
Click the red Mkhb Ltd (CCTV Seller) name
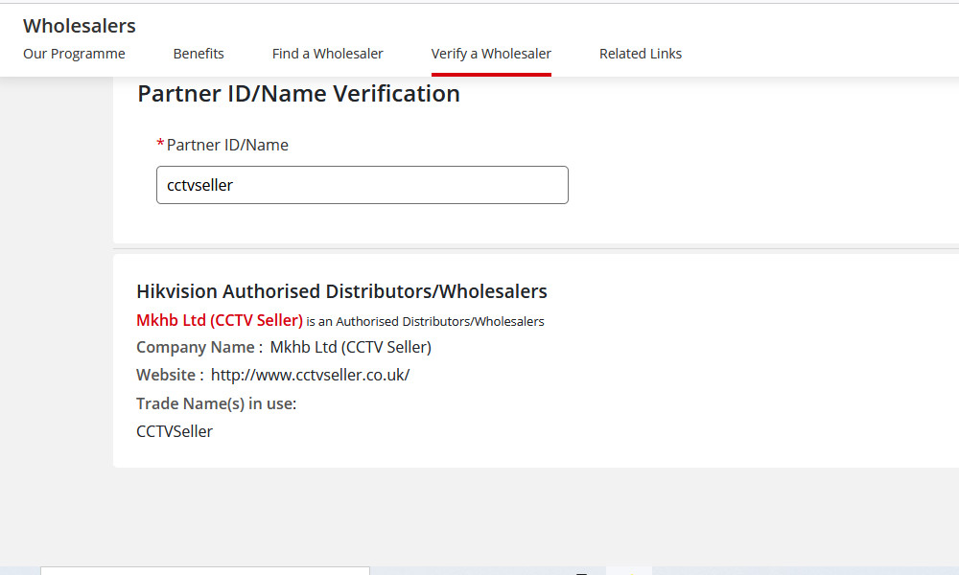(220, 320)
